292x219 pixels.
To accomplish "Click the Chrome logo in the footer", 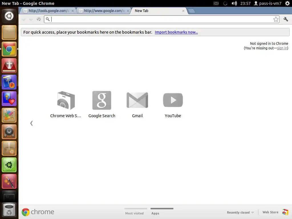I will click(x=25, y=212).
